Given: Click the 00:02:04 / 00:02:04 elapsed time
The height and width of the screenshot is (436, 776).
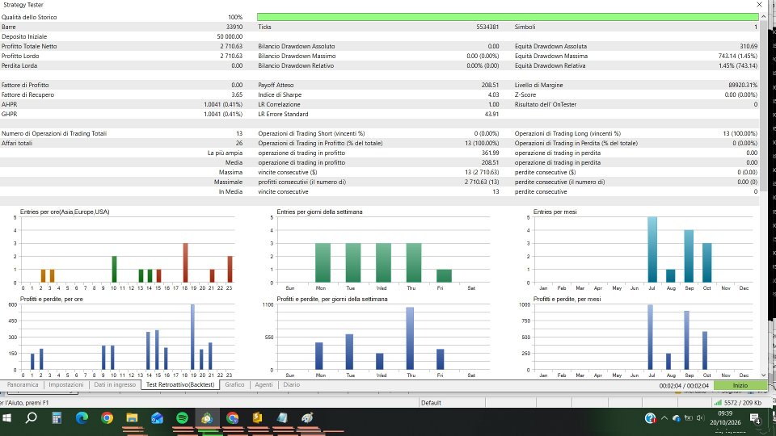Looking at the screenshot, I should 684,385.
